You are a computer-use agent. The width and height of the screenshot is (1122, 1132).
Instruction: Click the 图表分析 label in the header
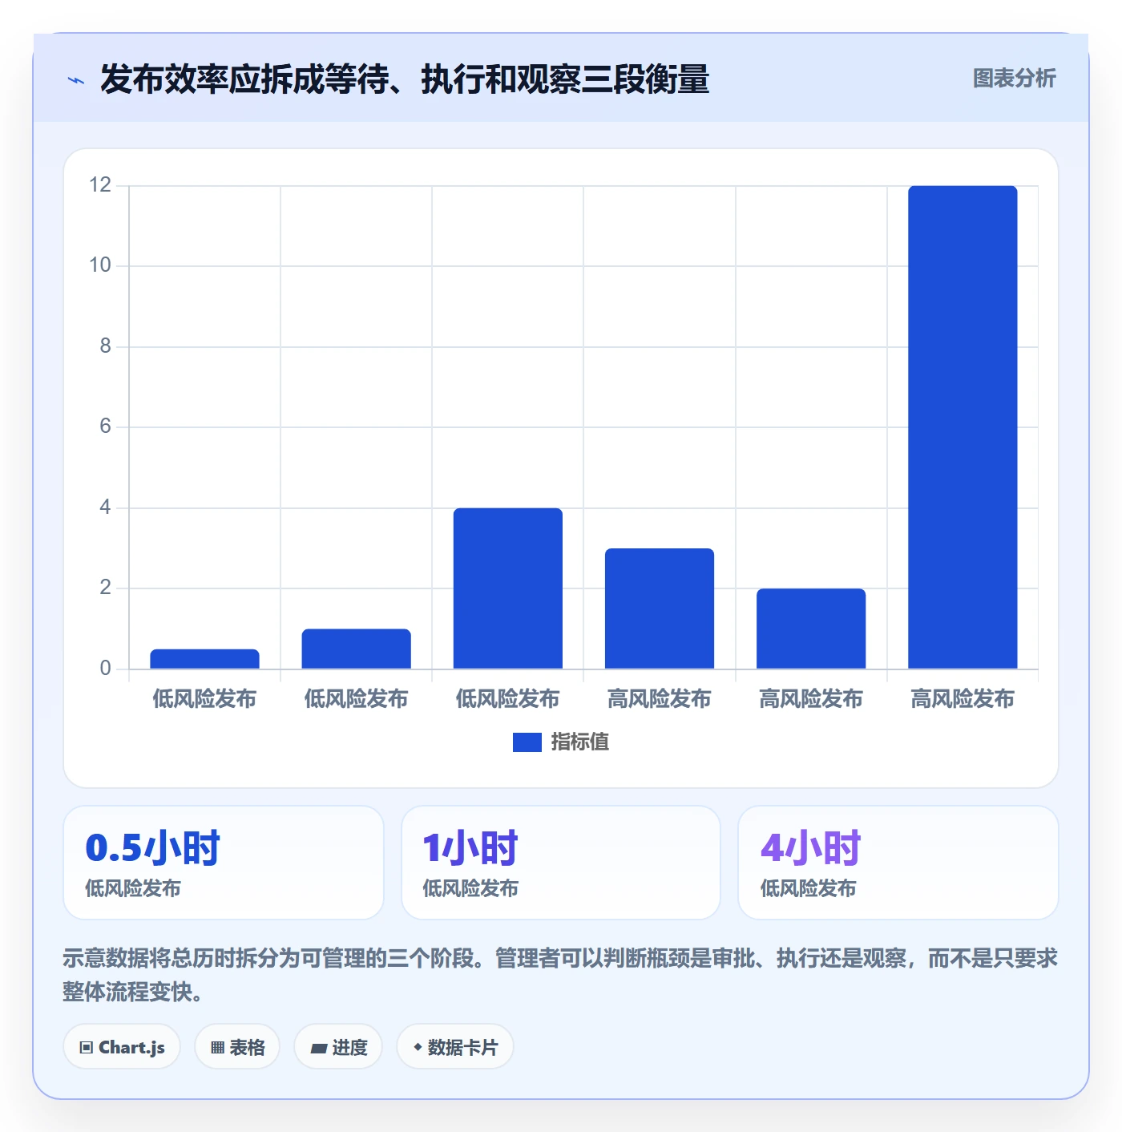pyautogui.click(x=1014, y=79)
